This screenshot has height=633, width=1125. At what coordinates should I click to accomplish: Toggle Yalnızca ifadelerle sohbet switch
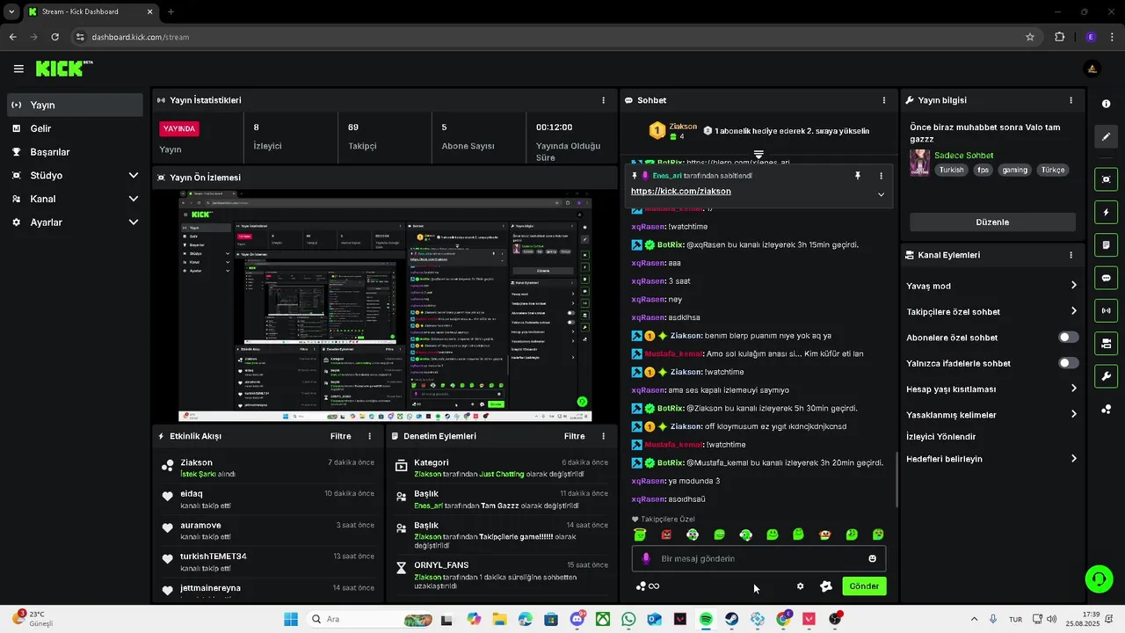tap(1069, 363)
